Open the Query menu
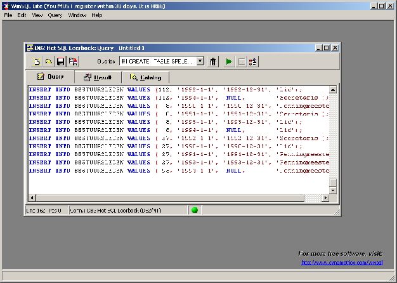Screen dimensions: 397x283 pyautogui.click(x=55, y=15)
